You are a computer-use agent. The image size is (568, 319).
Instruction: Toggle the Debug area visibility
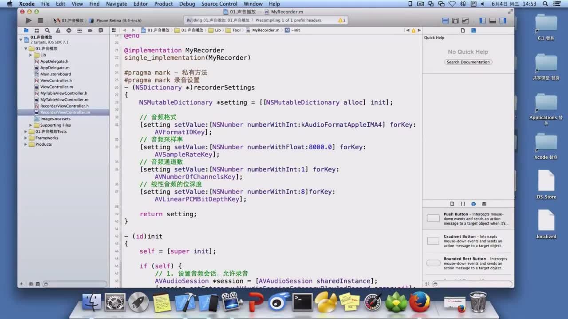[x=493, y=20]
